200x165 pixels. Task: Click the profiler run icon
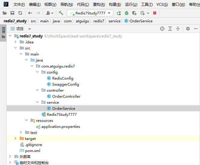[x=143, y=13]
